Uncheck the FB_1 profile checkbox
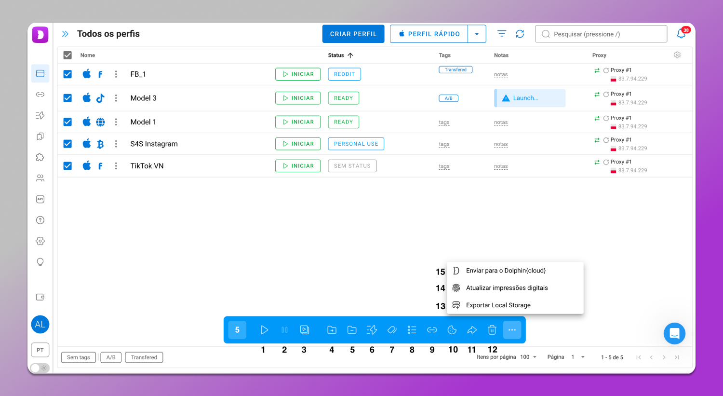The width and height of the screenshot is (723, 396). coord(67,74)
